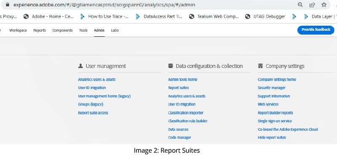Click the unlabeled bookmark icon before Data Layer
337x156 pixels.
[294, 16]
